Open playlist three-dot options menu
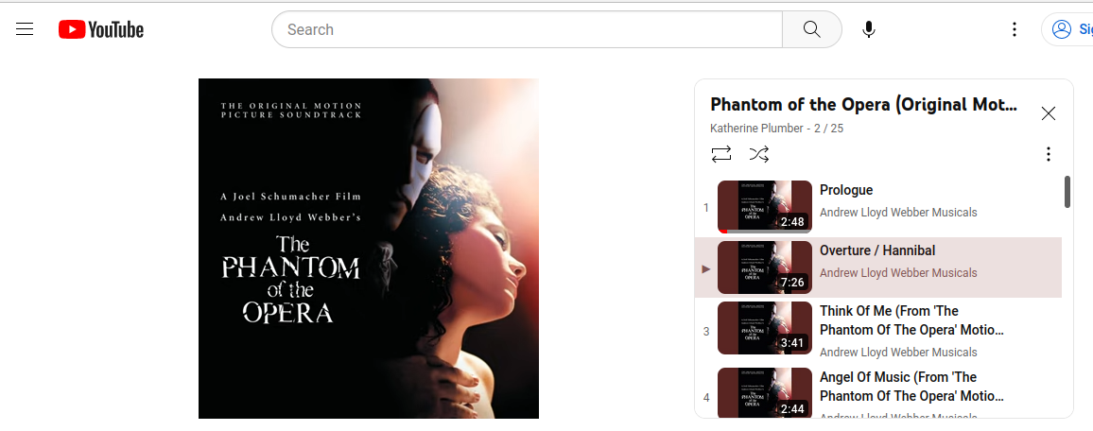Screen dimensions: 1093x431 [1048, 154]
